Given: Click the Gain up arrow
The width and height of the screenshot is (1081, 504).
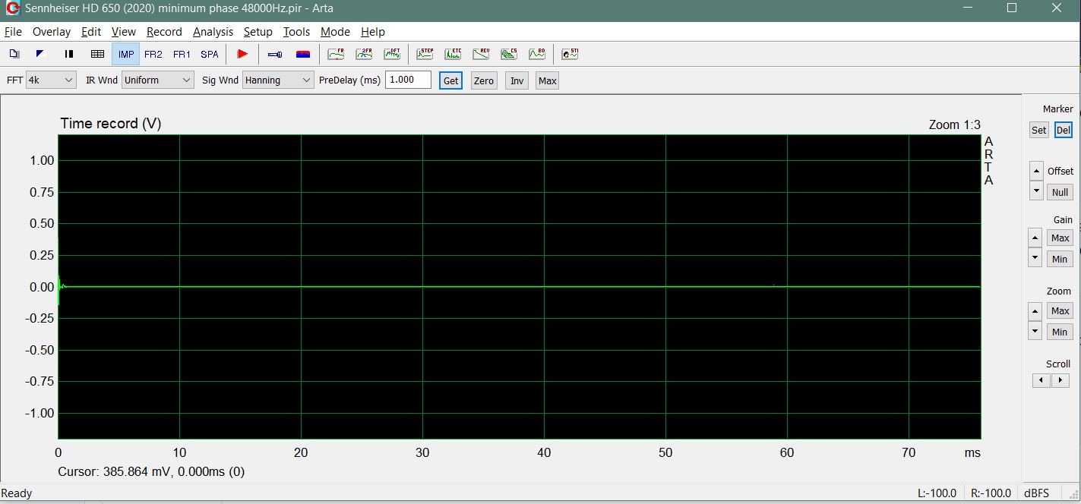Looking at the screenshot, I should (1035, 238).
